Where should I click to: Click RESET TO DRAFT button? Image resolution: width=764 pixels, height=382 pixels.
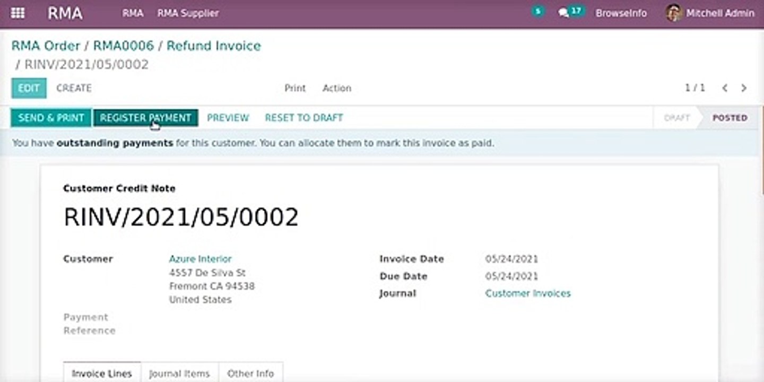pyautogui.click(x=304, y=118)
